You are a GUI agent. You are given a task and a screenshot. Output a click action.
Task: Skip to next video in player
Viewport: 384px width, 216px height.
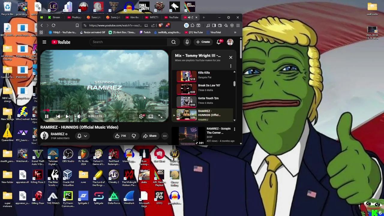(67, 116)
